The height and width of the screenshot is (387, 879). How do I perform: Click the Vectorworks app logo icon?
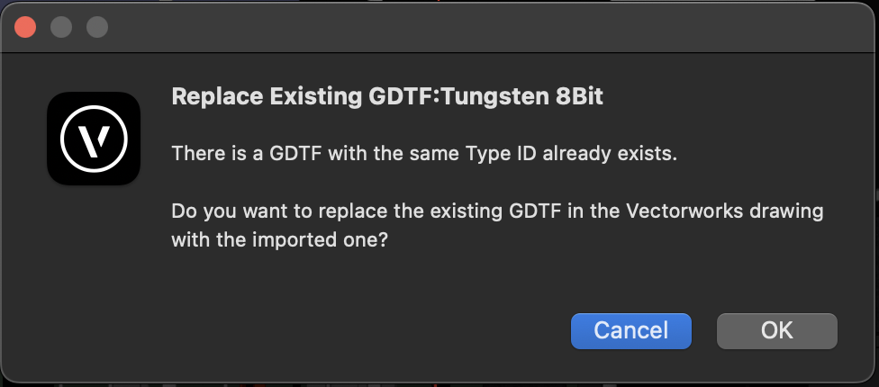[x=94, y=139]
